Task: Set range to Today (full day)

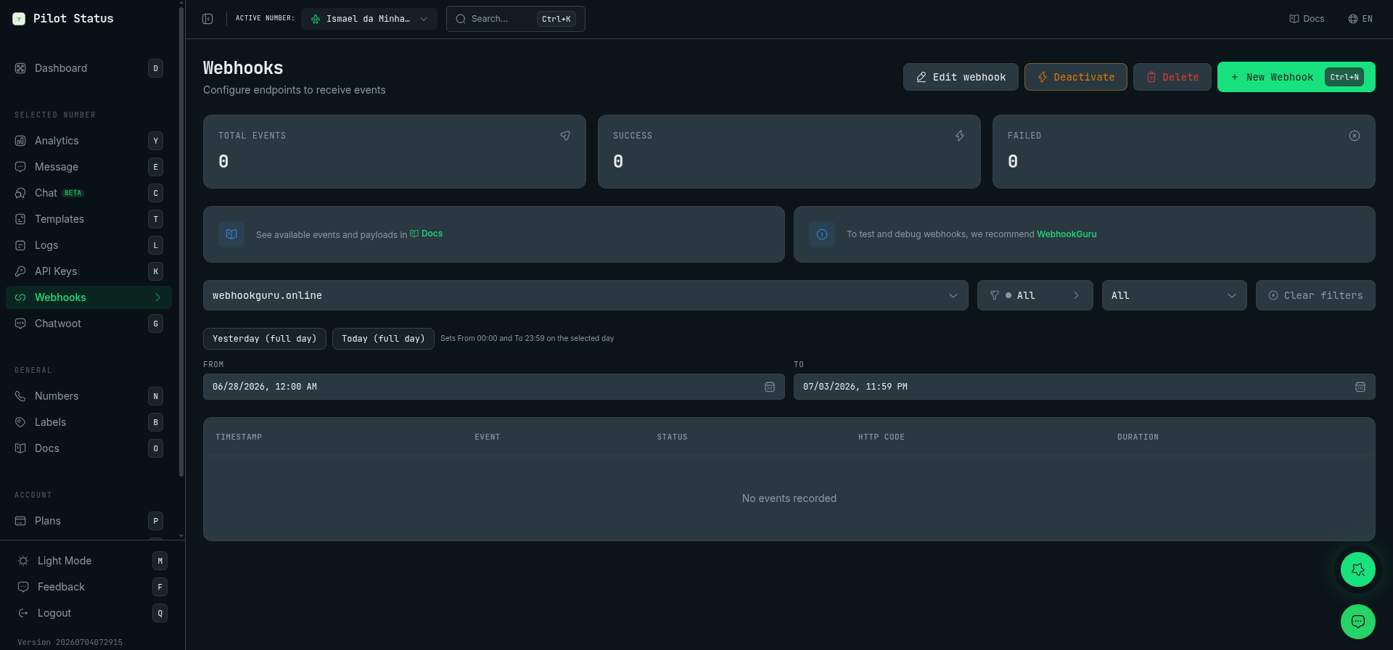Action: (383, 339)
